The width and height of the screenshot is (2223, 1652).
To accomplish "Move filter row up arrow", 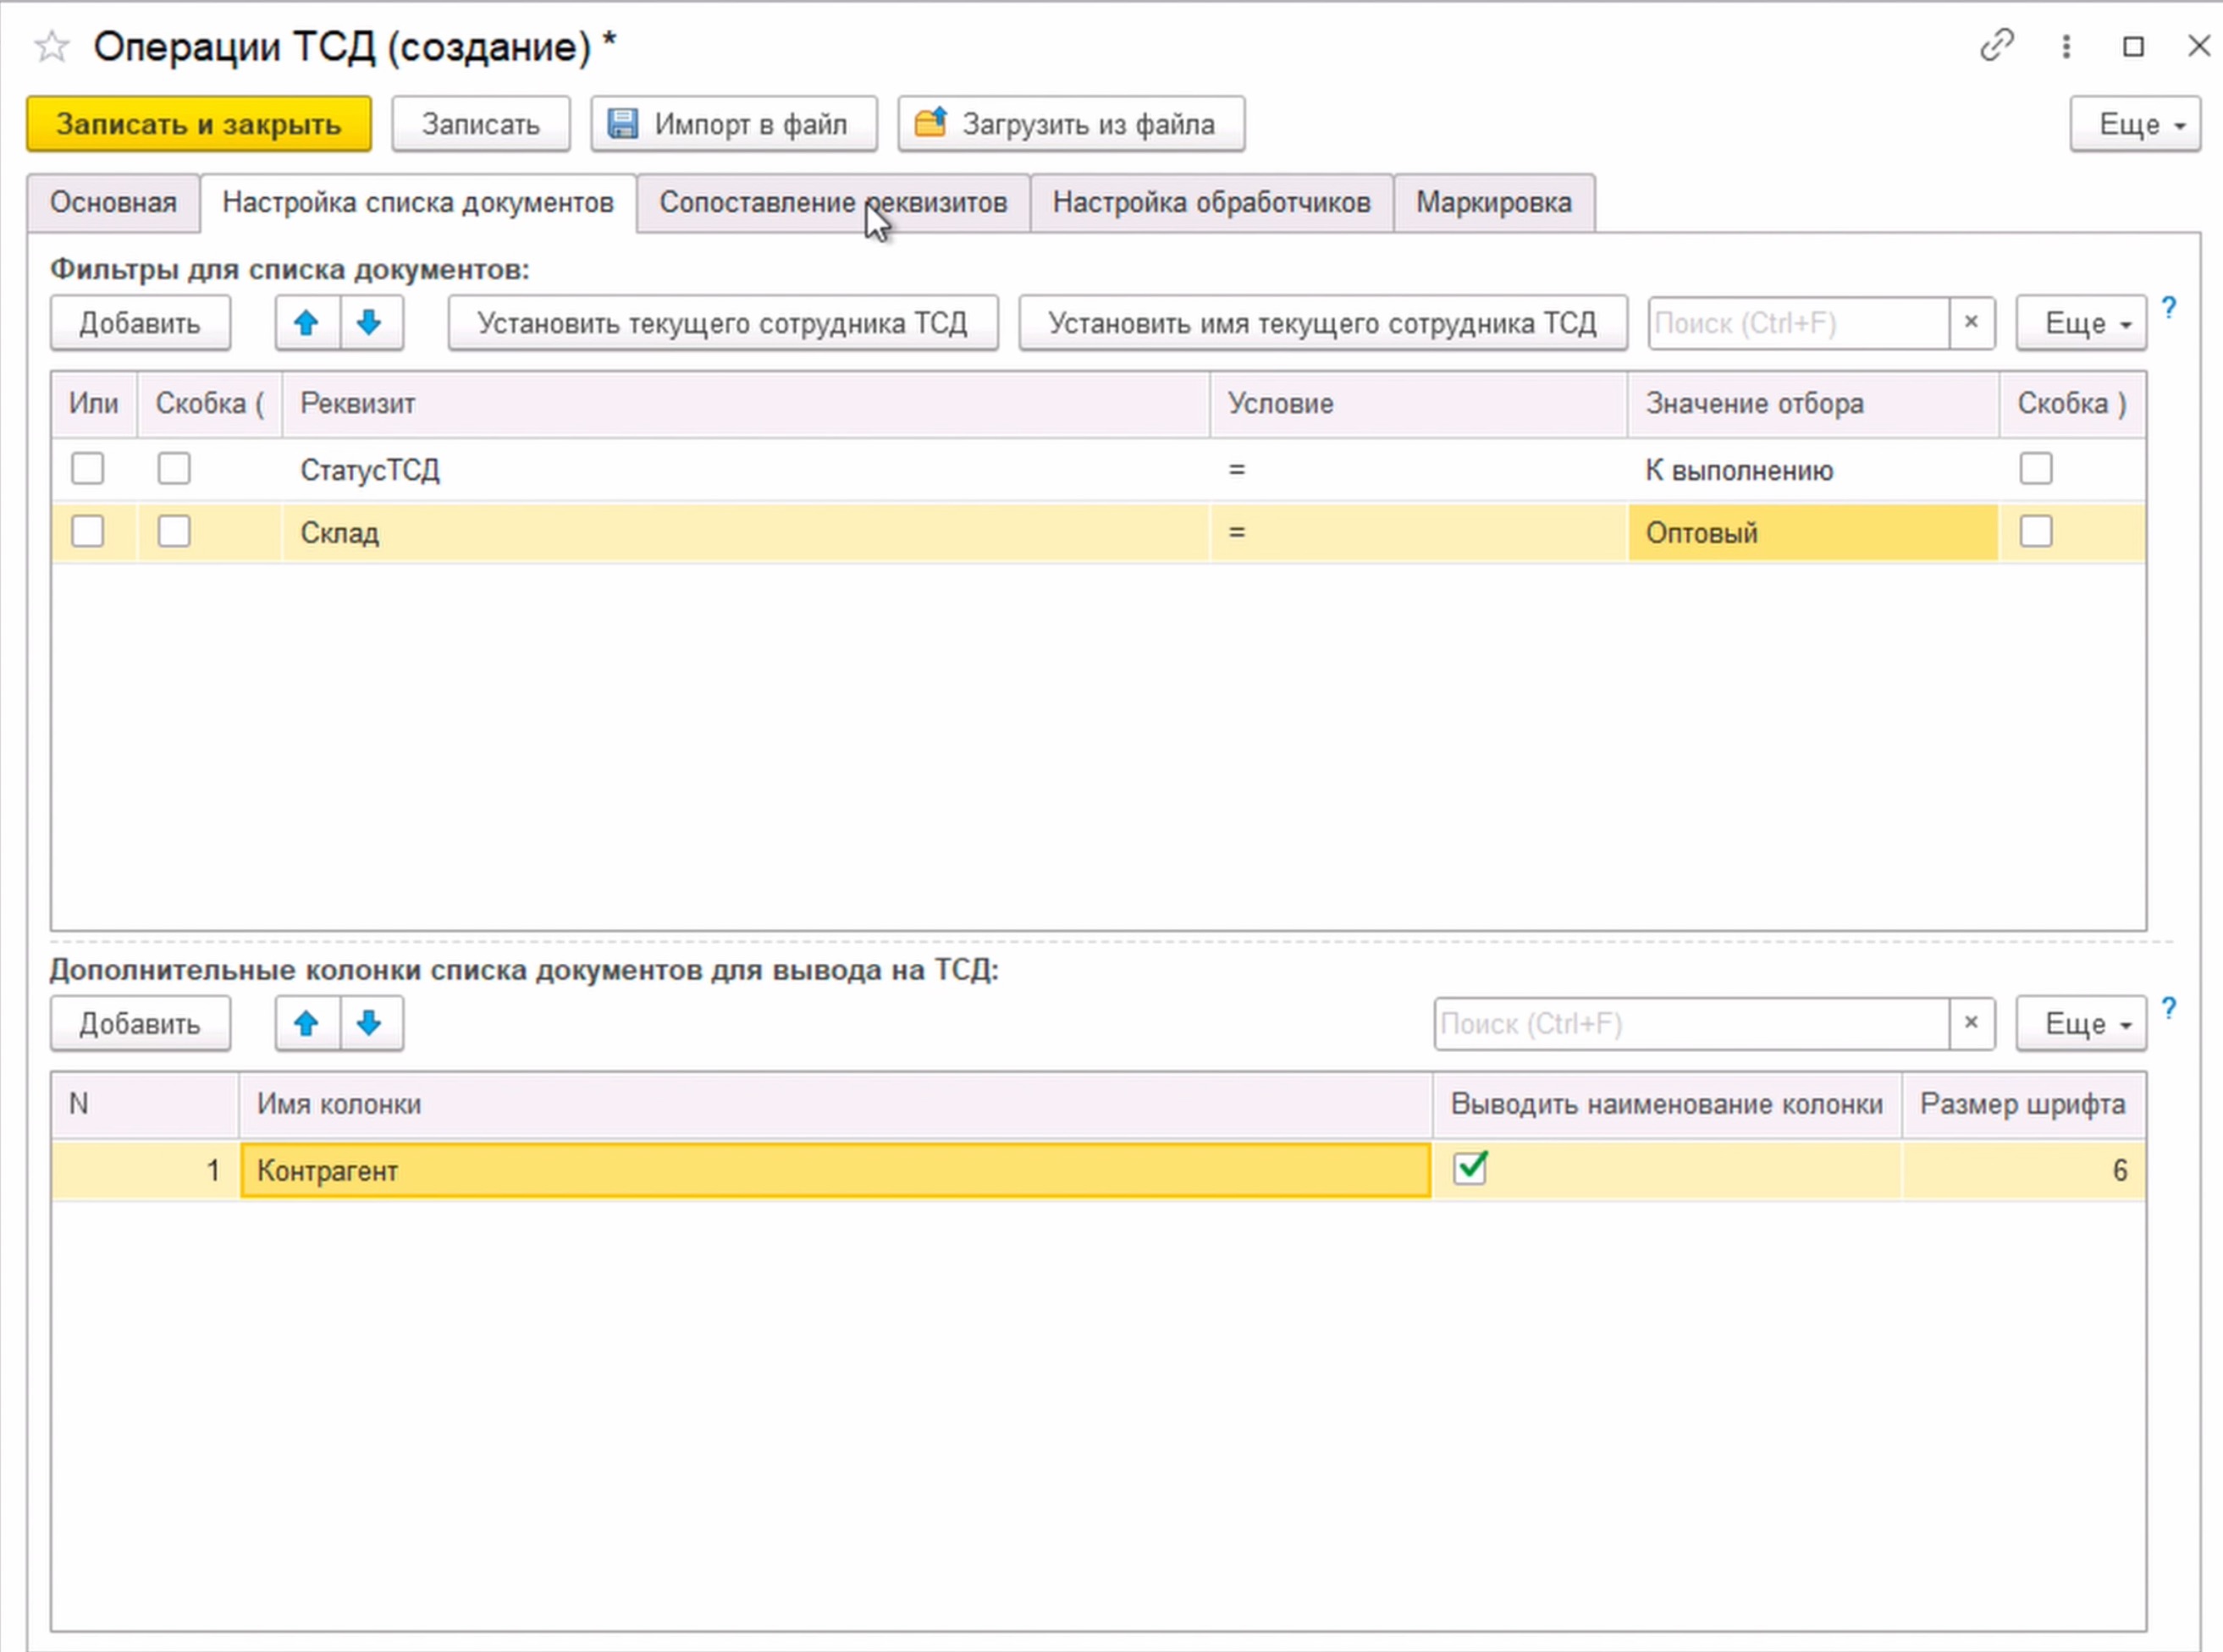I will [x=306, y=323].
